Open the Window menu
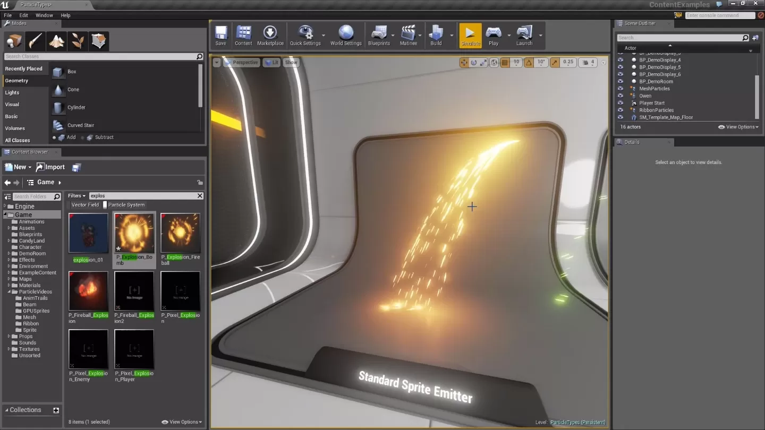765x430 pixels. click(44, 15)
